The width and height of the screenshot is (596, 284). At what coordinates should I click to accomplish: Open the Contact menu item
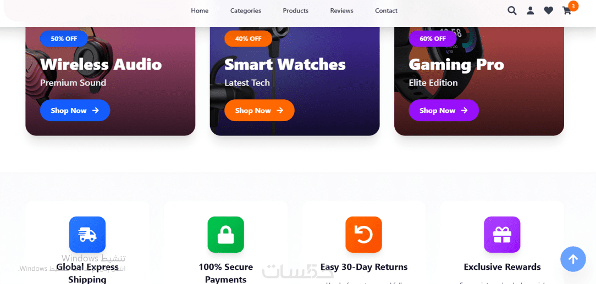(386, 10)
